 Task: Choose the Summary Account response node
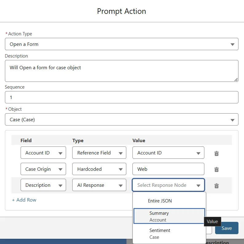point(169,216)
